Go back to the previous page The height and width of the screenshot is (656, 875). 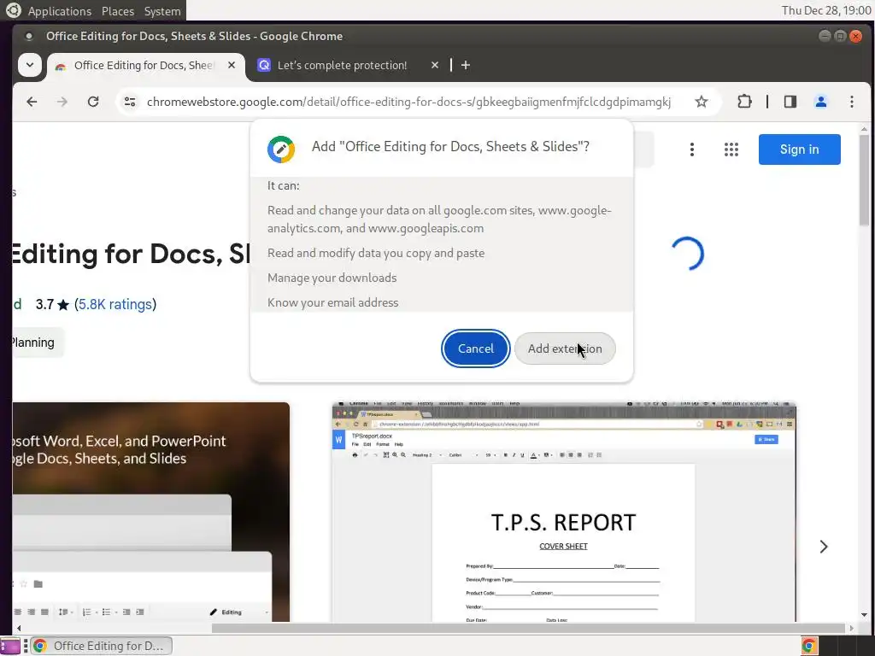(x=32, y=102)
